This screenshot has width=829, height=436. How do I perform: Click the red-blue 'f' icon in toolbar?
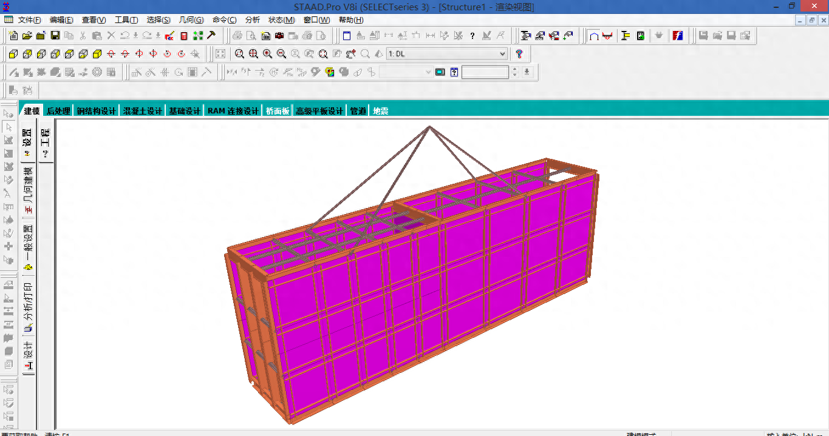[x=678, y=36]
